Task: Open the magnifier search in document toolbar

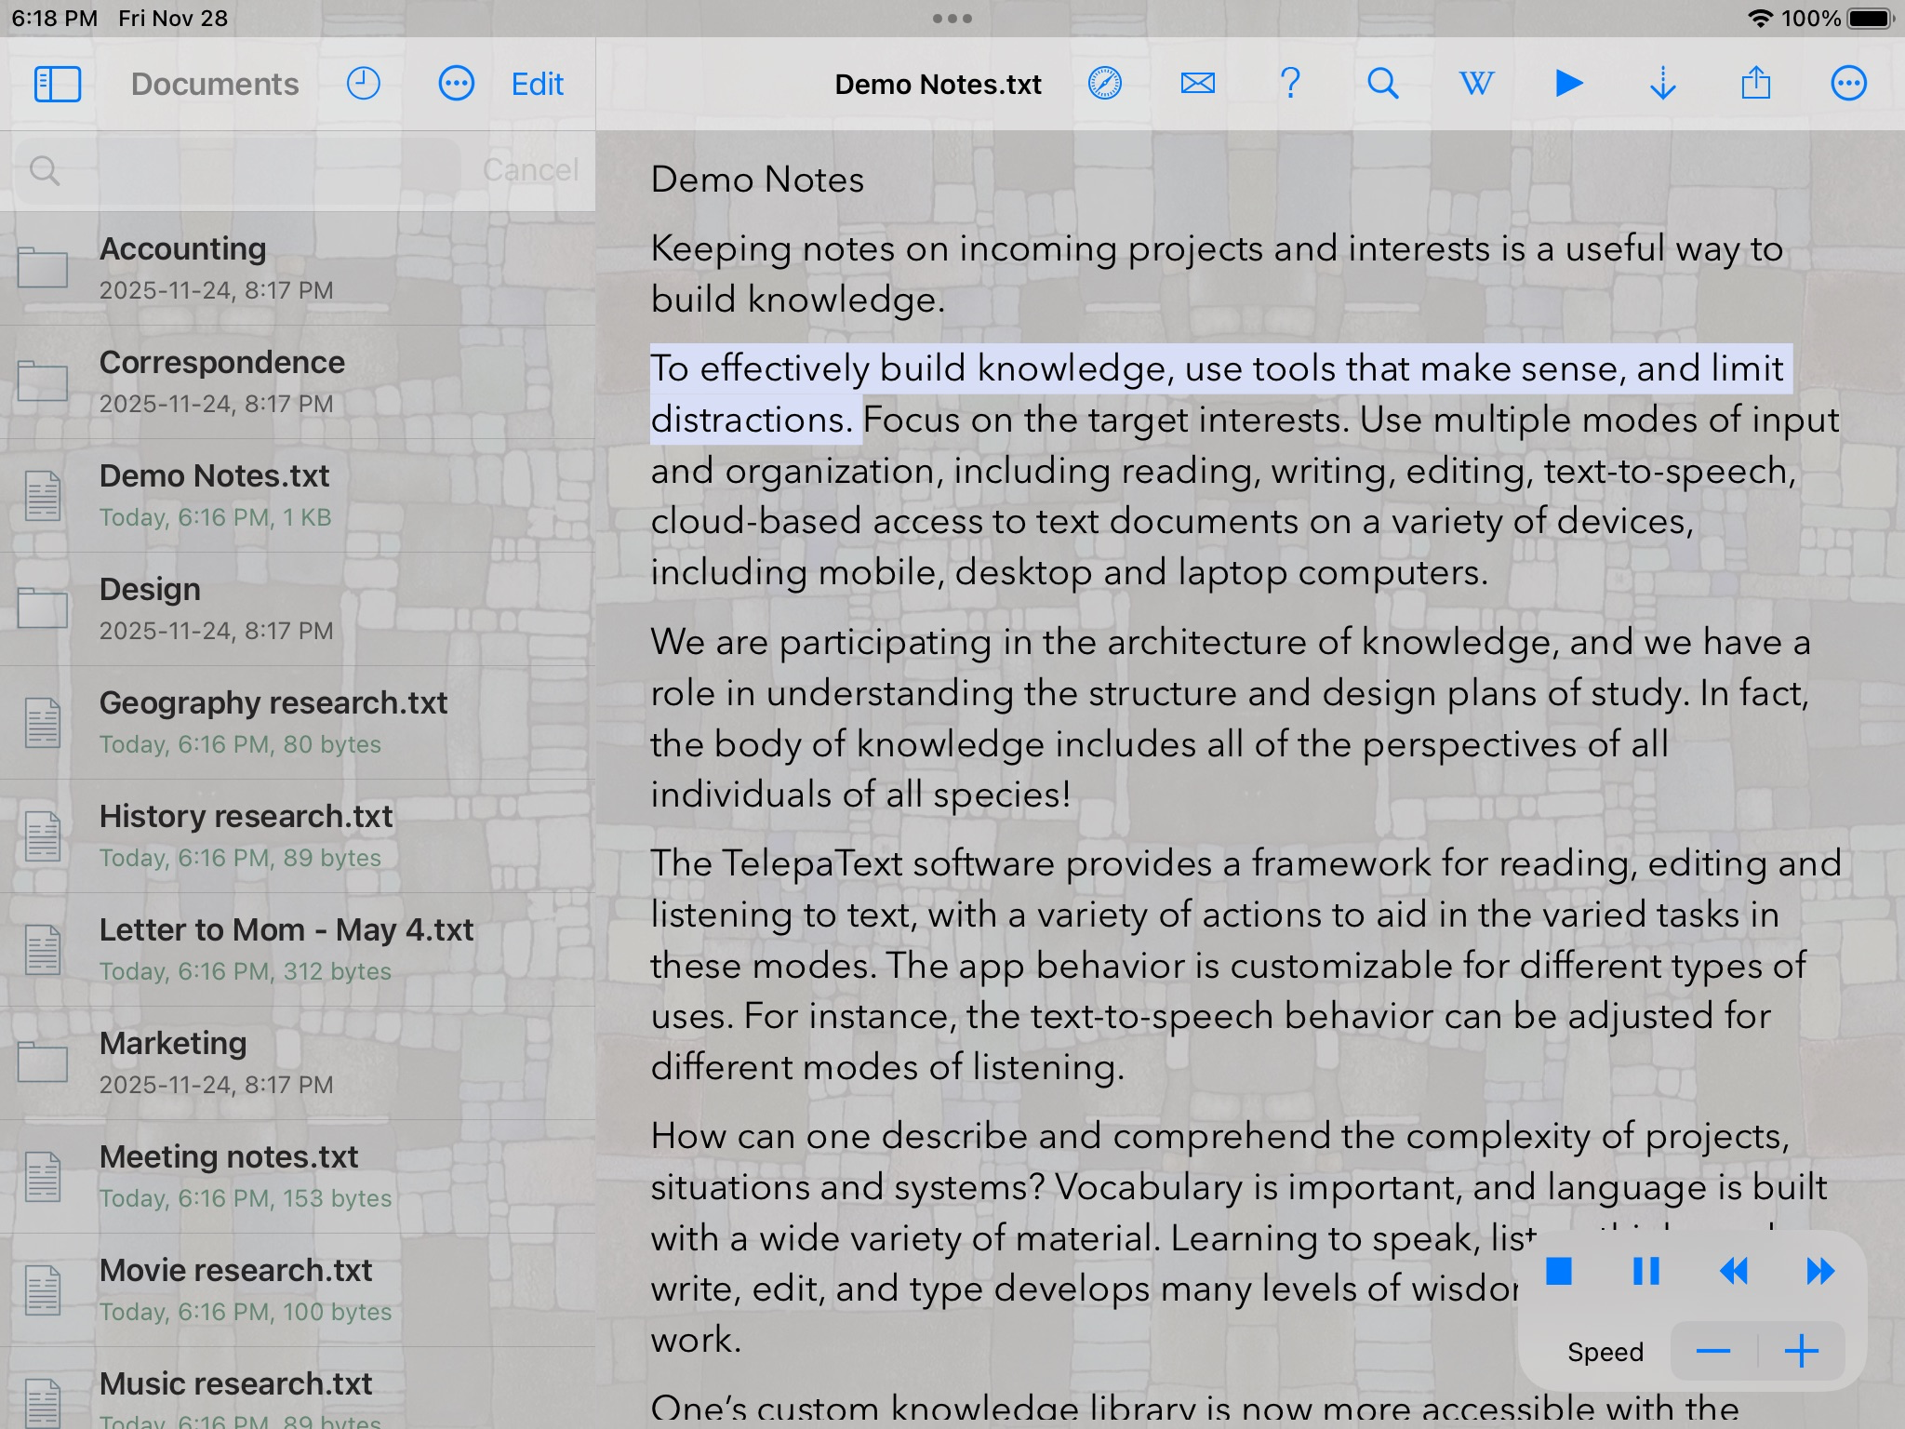Action: click(1383, 84)
